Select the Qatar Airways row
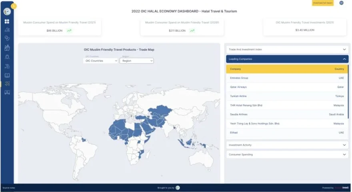This screenshot has height=192, width=352. (287, 87)
